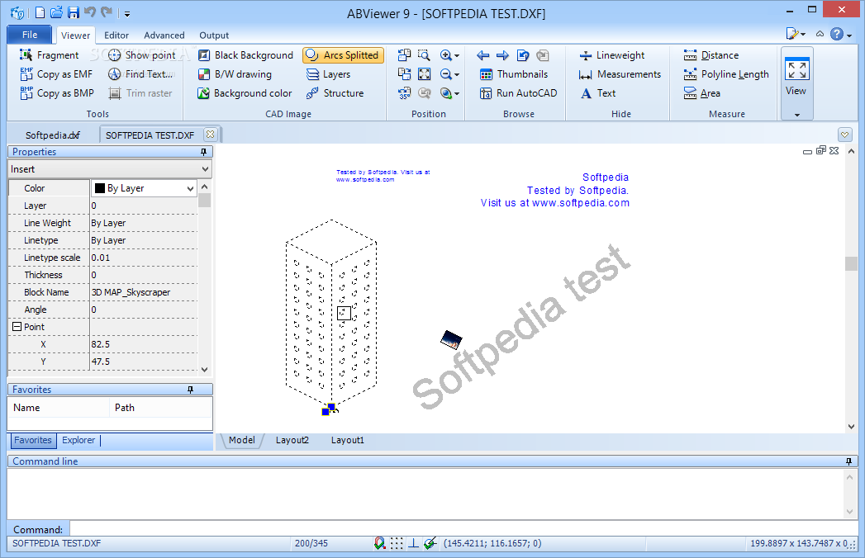
Task: Toggle Lineweight visibility
Action: coord(612,55)
